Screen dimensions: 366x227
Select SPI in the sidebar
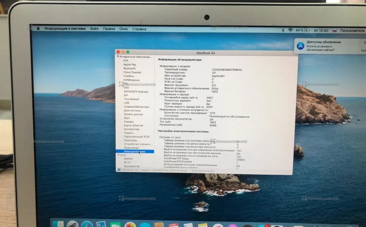[126, 95]
